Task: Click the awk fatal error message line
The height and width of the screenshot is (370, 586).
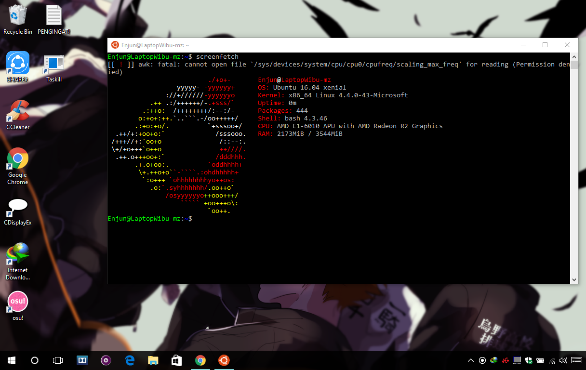Action: 339,68
